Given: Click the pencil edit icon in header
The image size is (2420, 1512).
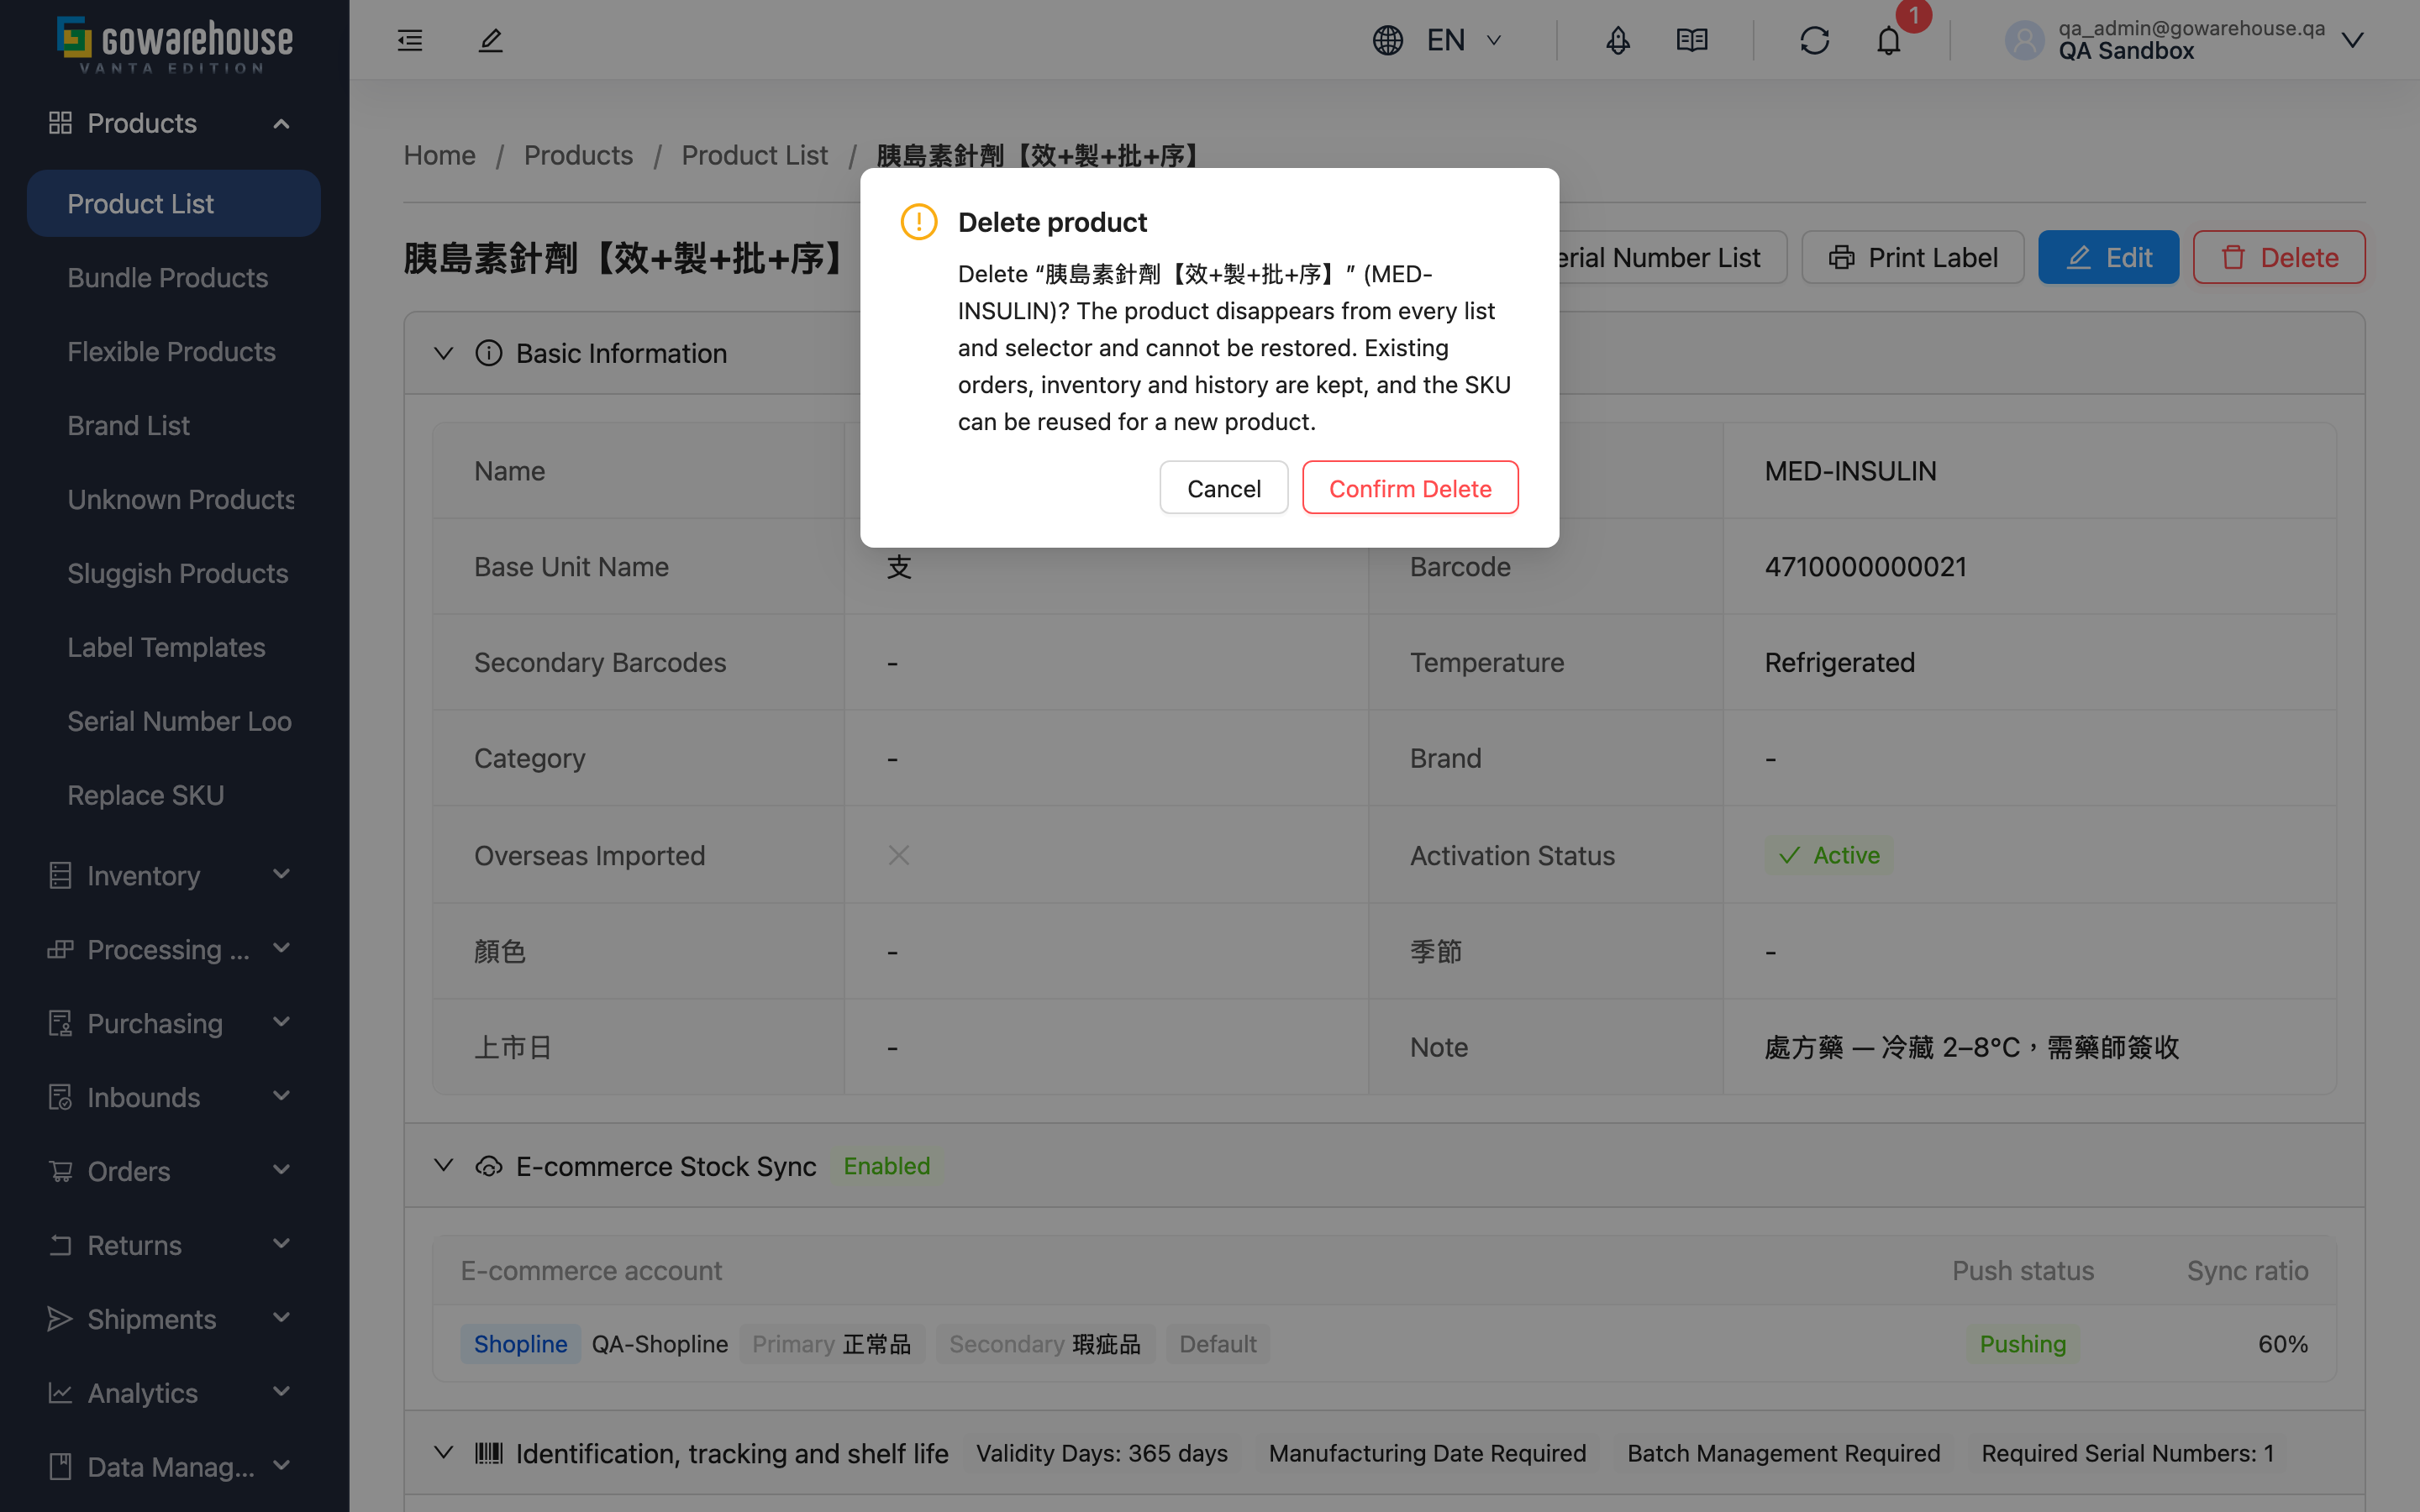Looking at the screenshot, I should [x=490, y=40].
